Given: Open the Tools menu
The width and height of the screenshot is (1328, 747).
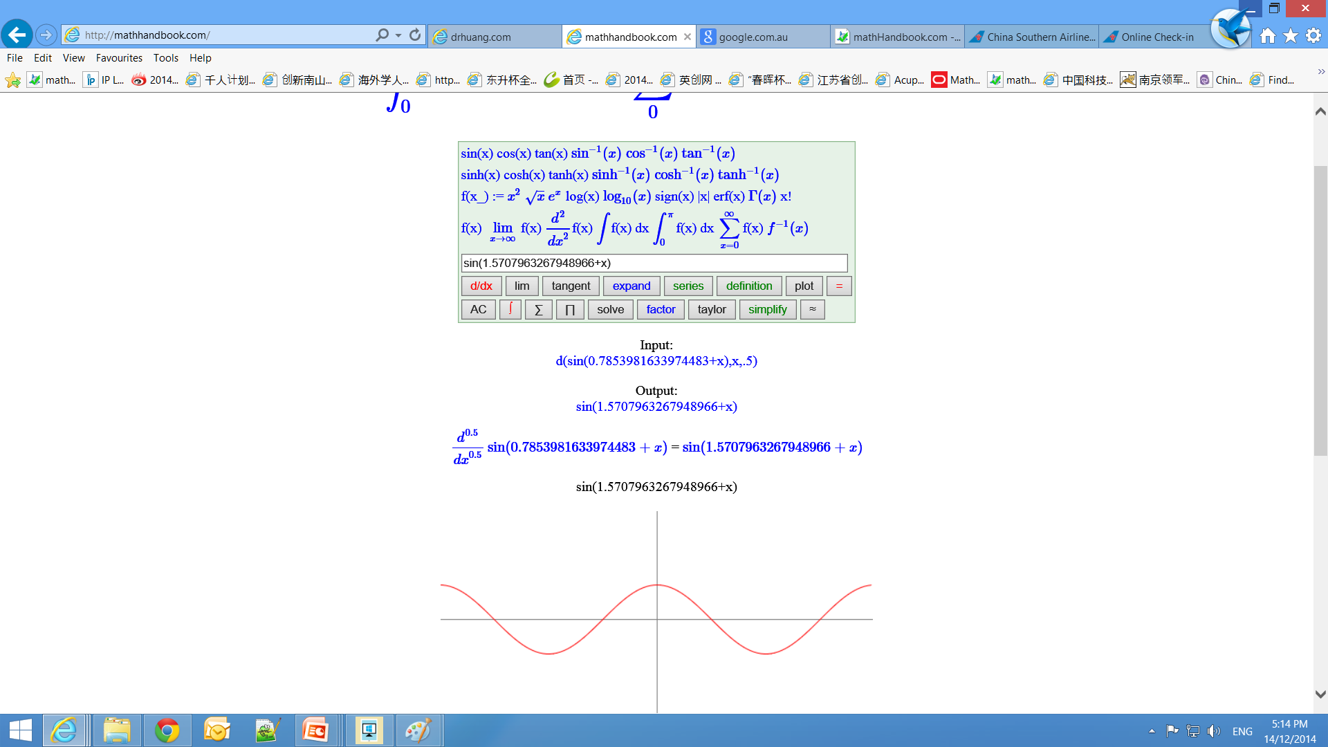Looking at the screenshot, I should coord(165,58).
